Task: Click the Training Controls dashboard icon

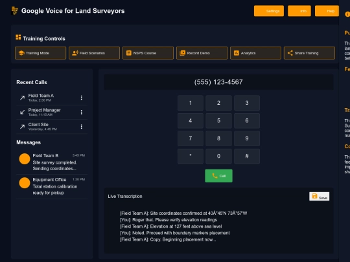Action: pos(18,38)
